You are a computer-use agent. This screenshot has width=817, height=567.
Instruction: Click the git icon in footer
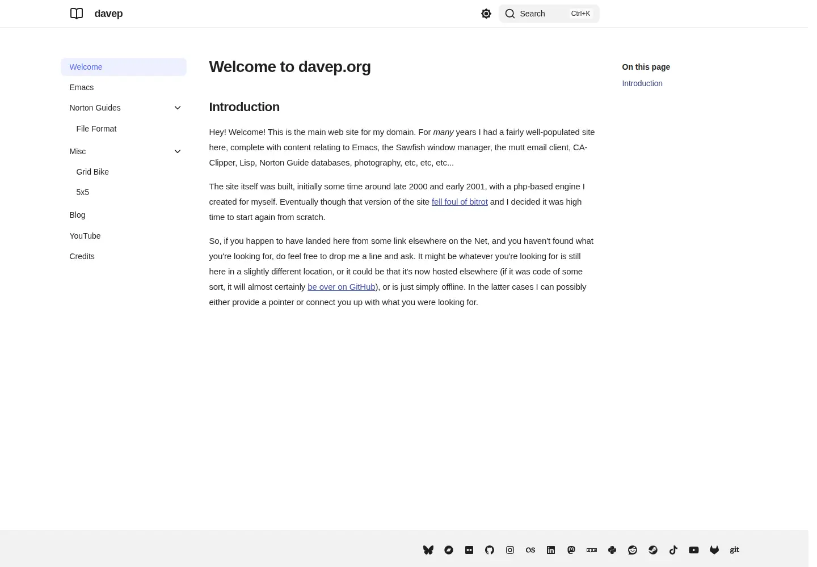[735, 550]
